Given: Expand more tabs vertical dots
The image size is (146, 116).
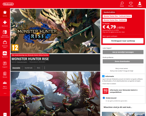Looking at the screenshot, I should coord(45,68).
